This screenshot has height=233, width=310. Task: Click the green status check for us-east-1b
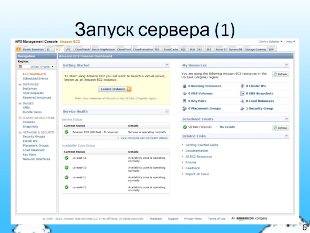tap(67, 168)
